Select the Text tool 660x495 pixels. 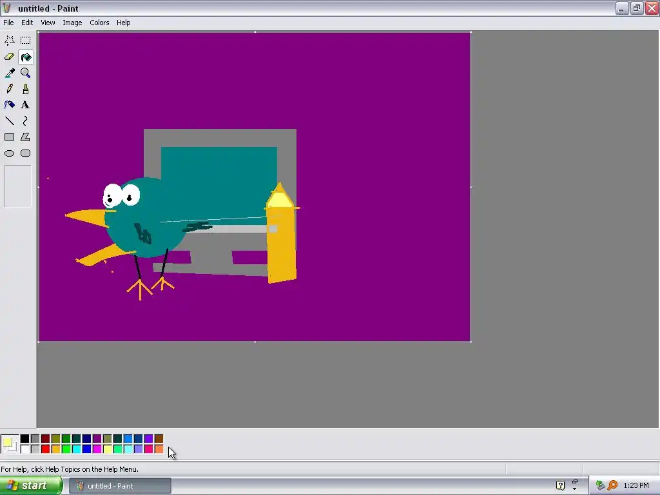(26, 105)
